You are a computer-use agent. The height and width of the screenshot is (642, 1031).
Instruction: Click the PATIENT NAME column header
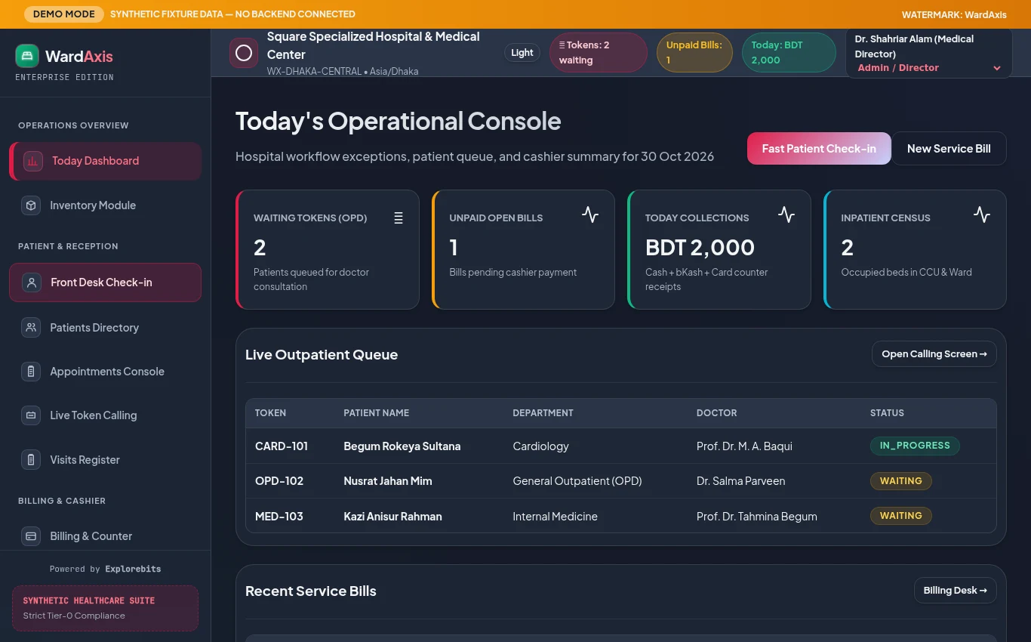coord(376,413)
